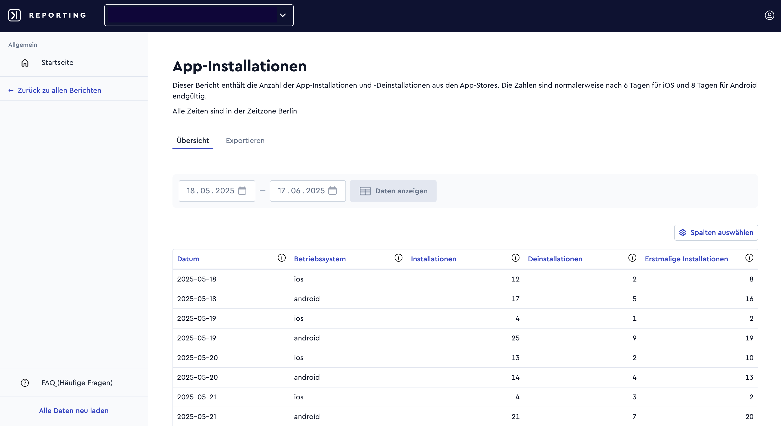781x426 pixels.
Task: Select the 2025-05-18 ios row date
Action: click(197, 279)
